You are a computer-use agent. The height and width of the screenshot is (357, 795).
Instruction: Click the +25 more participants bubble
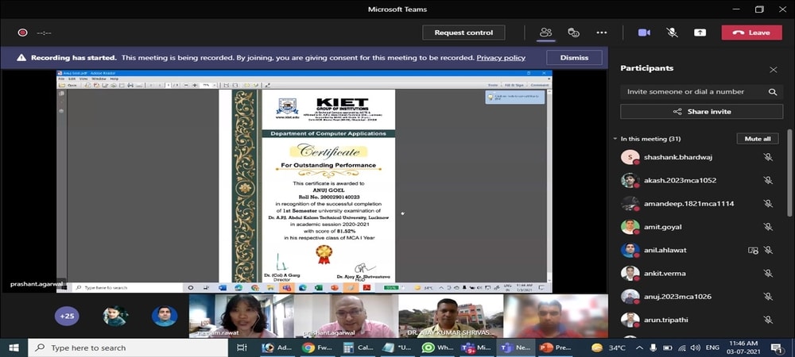click(x=67, y=316)
